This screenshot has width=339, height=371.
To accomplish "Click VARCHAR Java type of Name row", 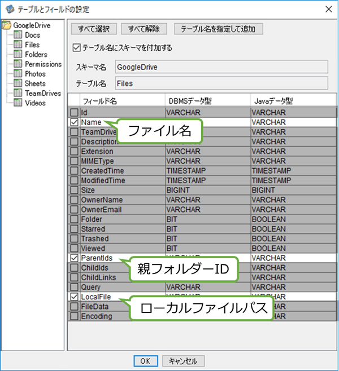I will 268,122.
